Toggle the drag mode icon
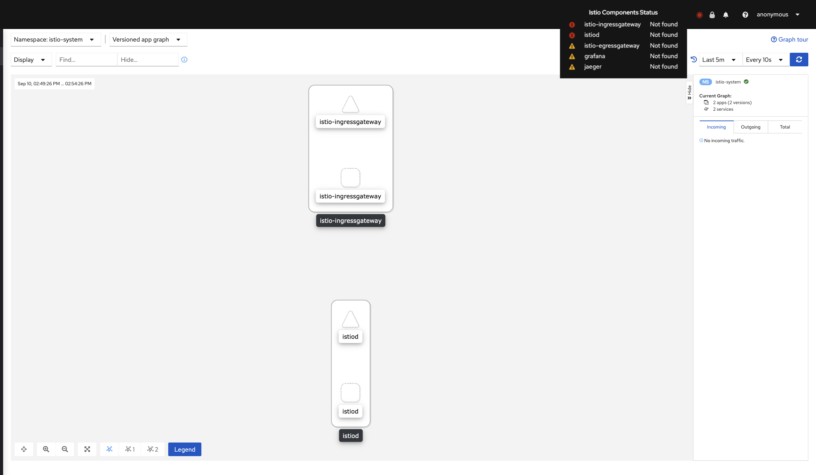 coord(24,449)
